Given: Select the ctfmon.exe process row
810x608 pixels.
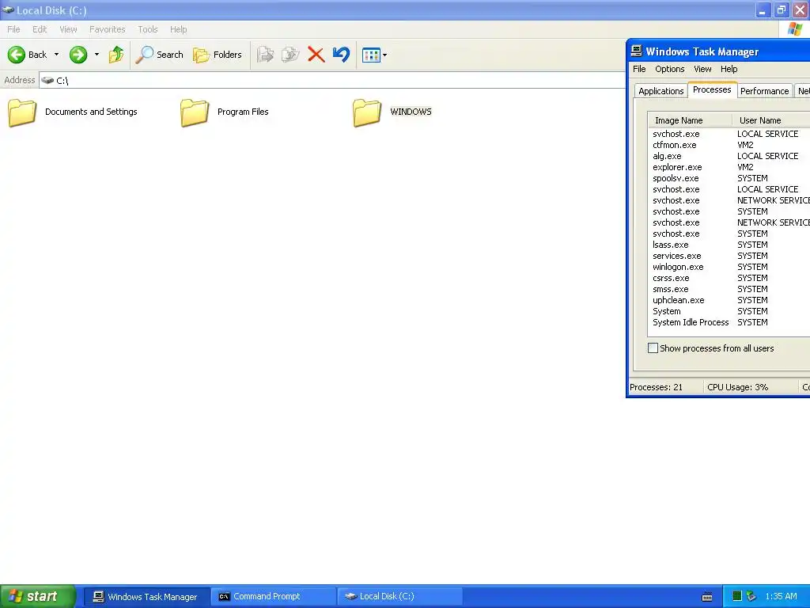Looking at the screenshot, I should pyautogui.click(x=729, y=145).
